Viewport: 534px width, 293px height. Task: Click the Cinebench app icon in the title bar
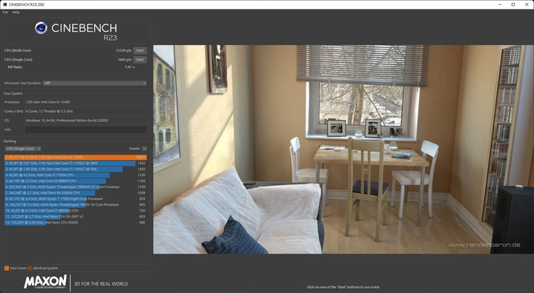click(4, 4)
